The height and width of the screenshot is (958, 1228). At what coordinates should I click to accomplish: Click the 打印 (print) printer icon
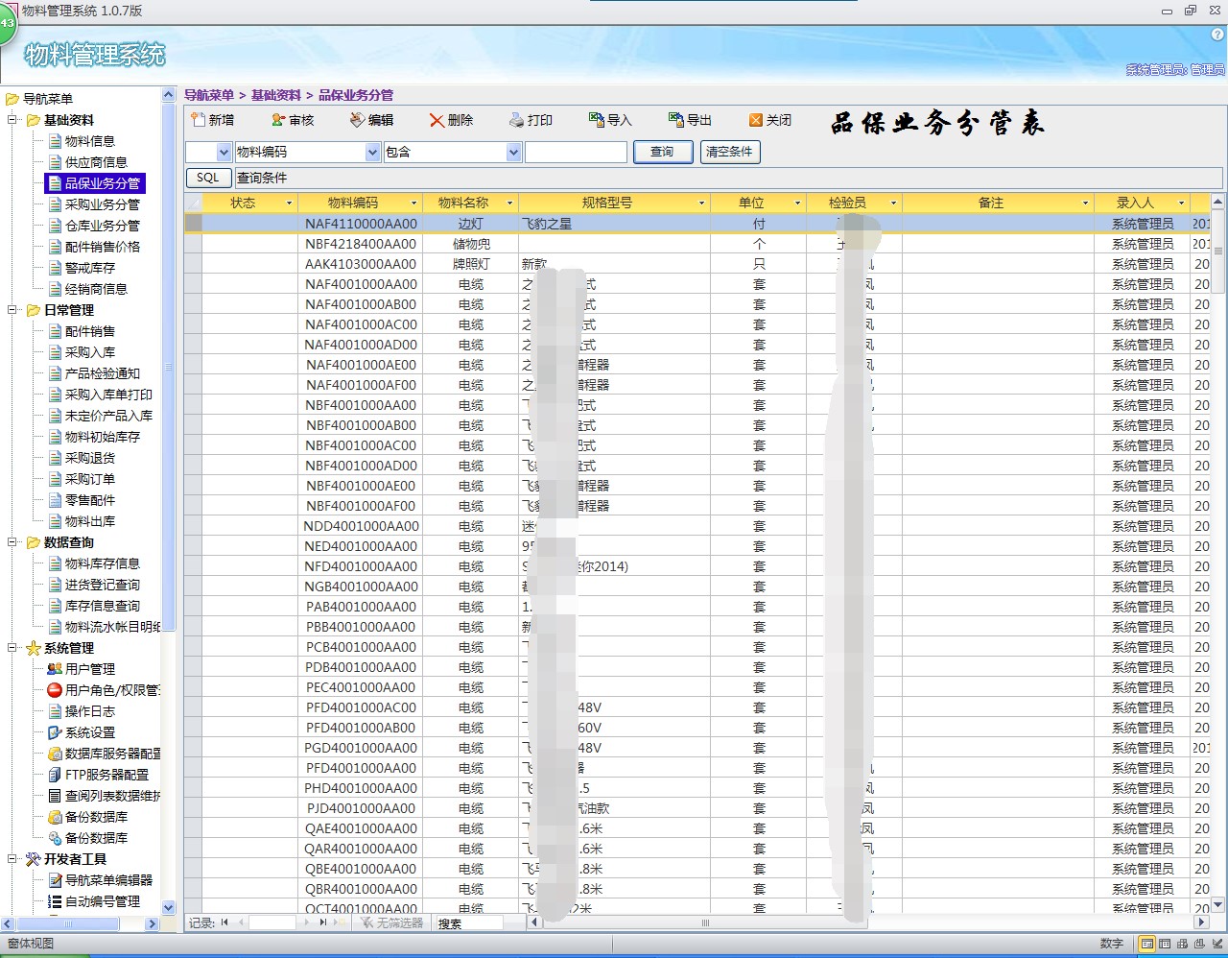(x=517, y=120)
